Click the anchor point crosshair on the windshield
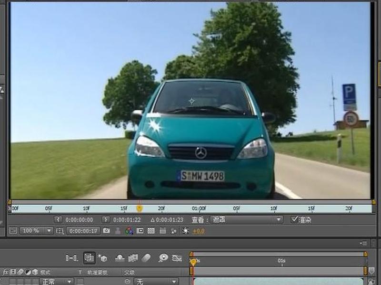Viewport: 381px width, 285px height. (x=192, y=101)
